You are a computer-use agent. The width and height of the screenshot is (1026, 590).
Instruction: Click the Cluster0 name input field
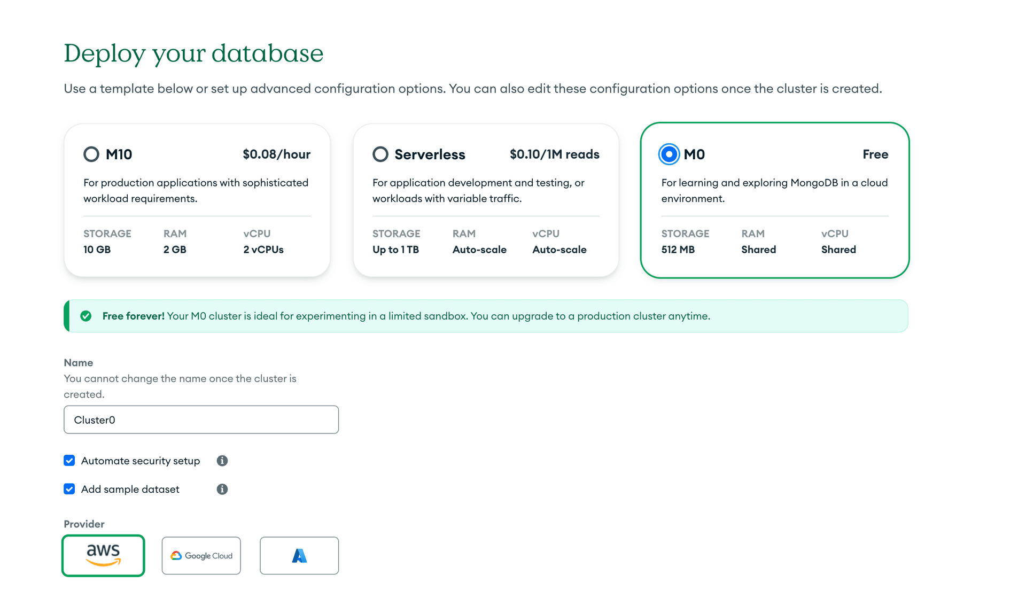pyautogui.click(x=201, y=420)
